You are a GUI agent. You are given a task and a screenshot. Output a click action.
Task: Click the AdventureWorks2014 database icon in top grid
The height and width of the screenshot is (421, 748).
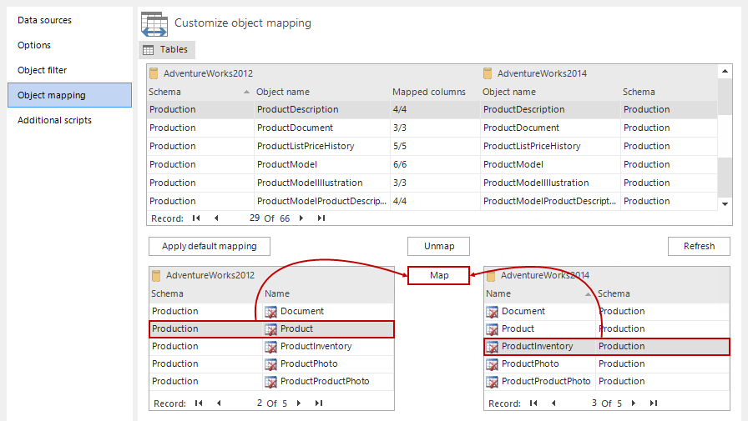coord(488,73)
